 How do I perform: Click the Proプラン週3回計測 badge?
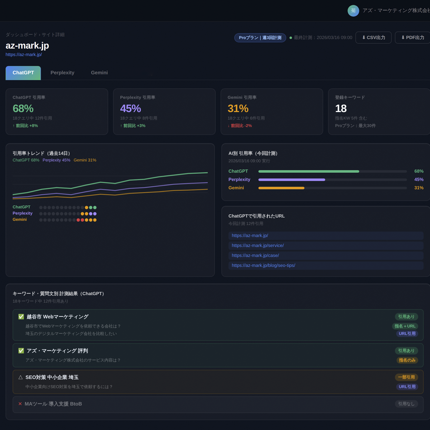point(260,38)
